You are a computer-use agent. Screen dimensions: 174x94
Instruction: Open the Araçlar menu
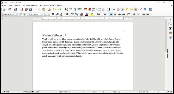(x=46, y=5)
